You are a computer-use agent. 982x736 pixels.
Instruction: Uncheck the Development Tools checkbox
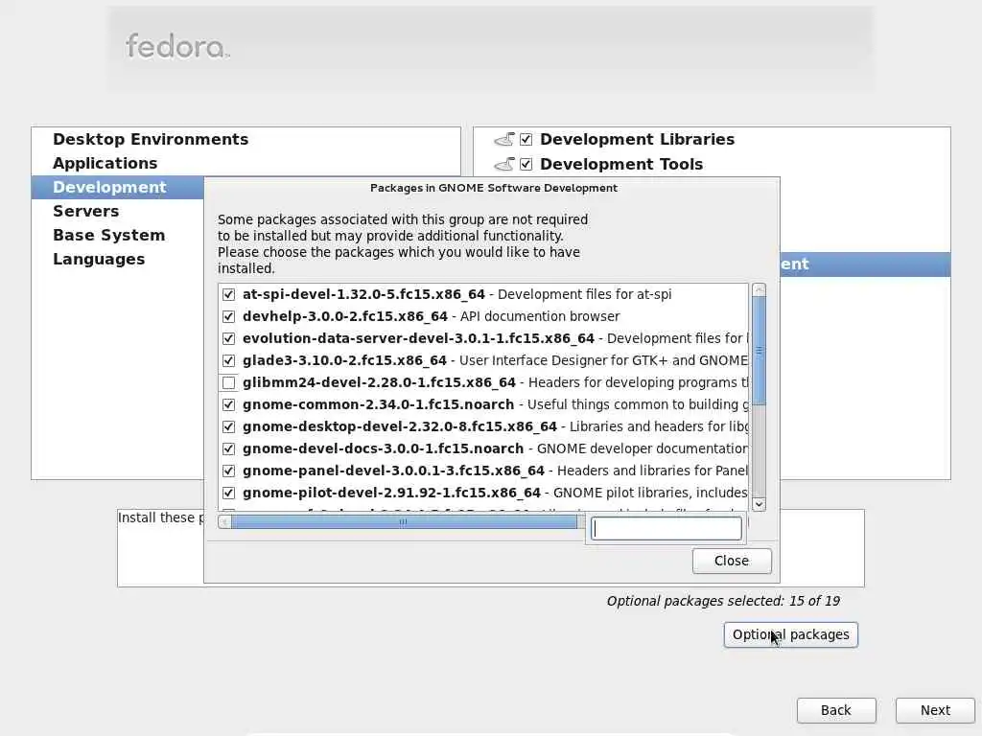point(526,164)
